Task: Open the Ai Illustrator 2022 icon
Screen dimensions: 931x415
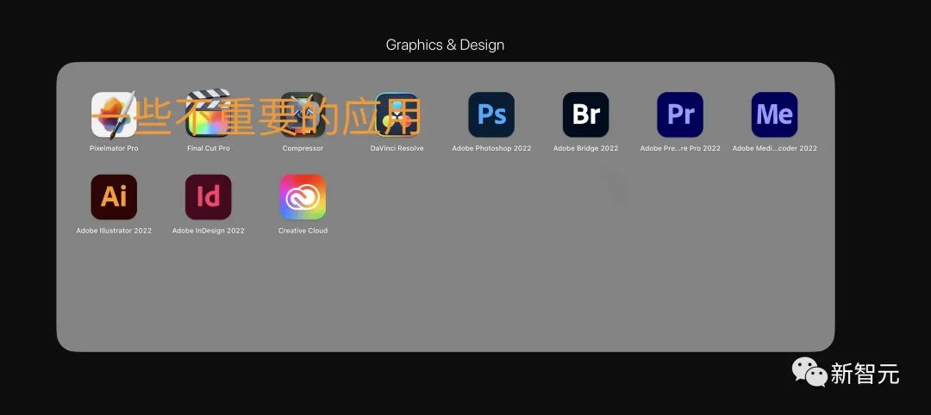Action: point(114,197)
